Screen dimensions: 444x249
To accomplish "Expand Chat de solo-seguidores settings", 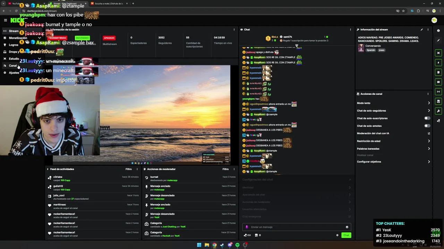I will [393, 111].
